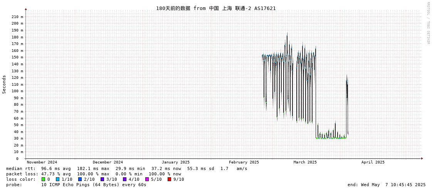Screen dimensions: 432x190
Task: Click the '20 m' y-axis label
Action: tap(18, 145)
